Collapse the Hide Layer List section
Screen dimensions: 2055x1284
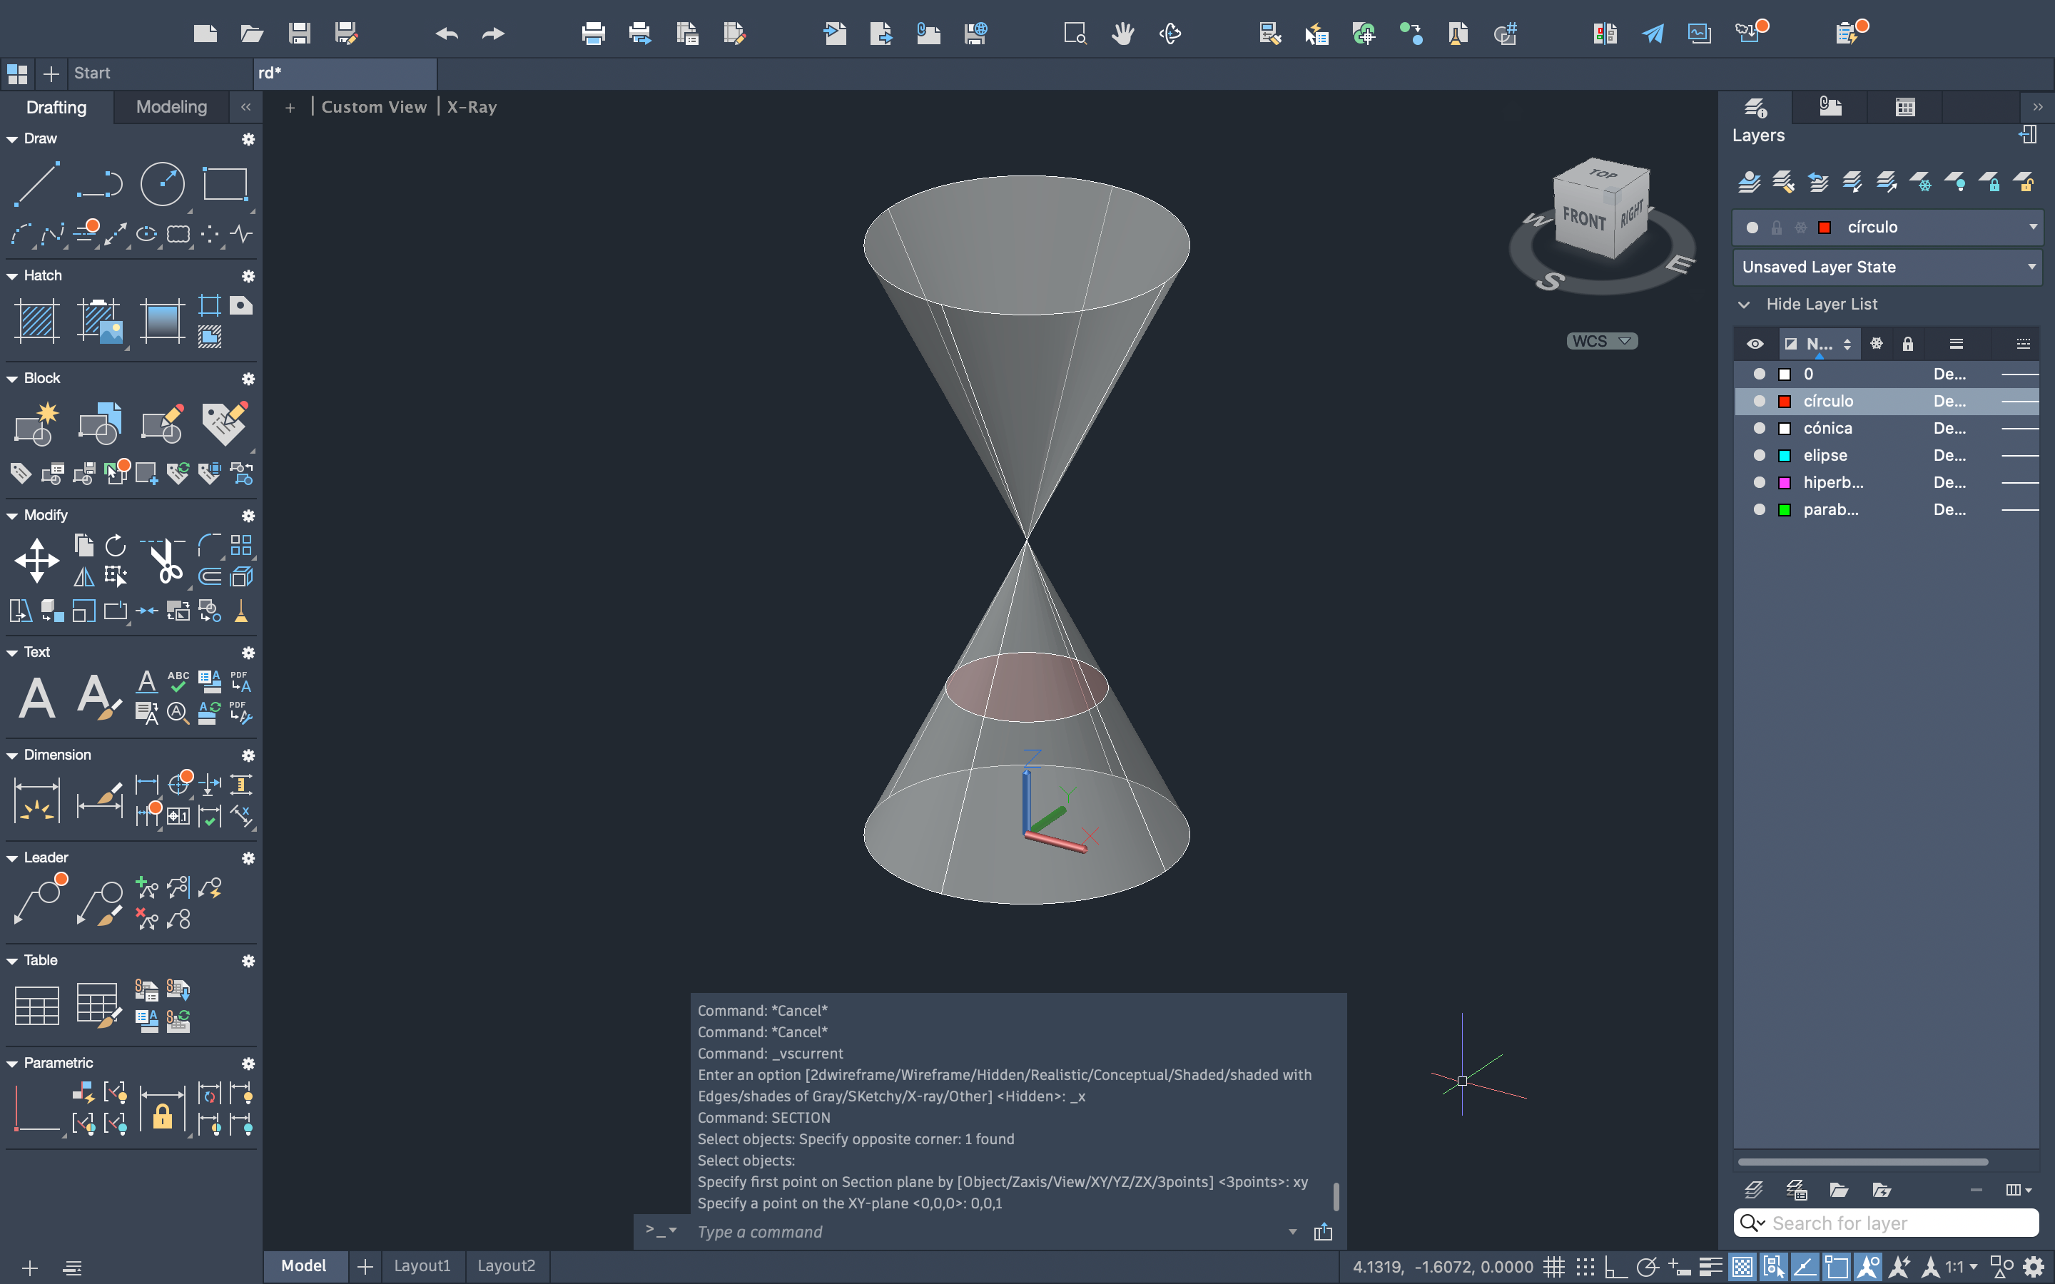1744,304
